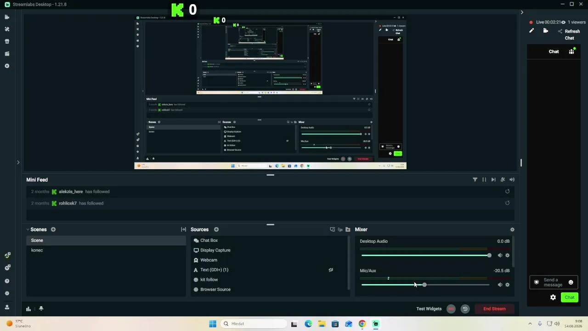Open chat settings gear icon

(x=553, y=297)
